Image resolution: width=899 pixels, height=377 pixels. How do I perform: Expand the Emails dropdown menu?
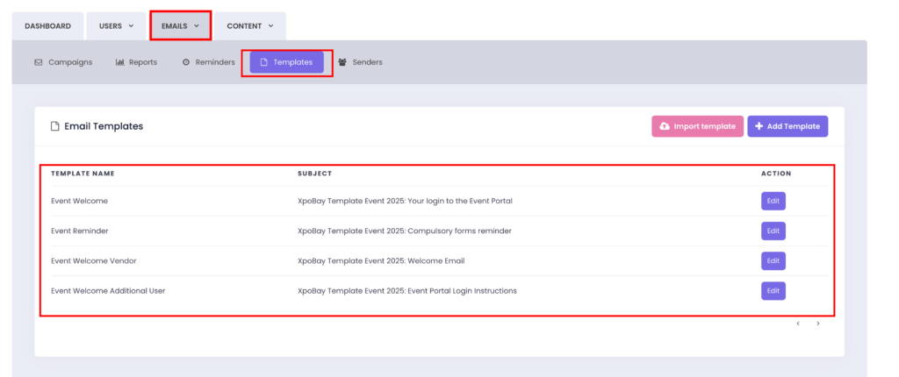point(180,26)
